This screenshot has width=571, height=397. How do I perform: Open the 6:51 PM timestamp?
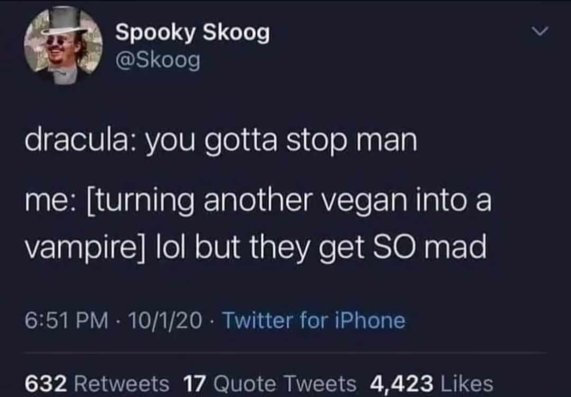(x=67, y=320)
